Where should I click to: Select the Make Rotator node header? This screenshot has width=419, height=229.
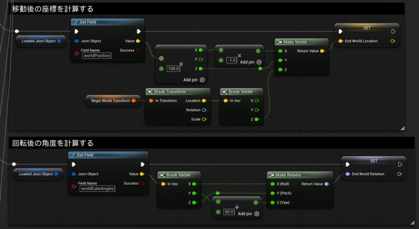[x=300, y=175]
